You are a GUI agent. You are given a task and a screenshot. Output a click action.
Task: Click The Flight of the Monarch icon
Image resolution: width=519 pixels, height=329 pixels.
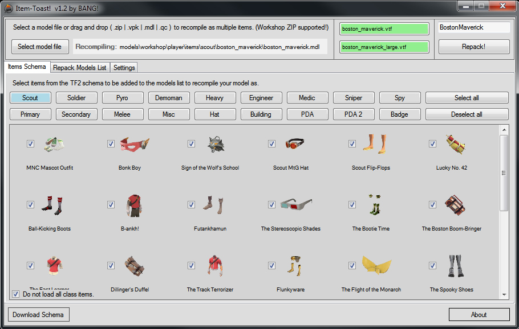pos(376,265)
